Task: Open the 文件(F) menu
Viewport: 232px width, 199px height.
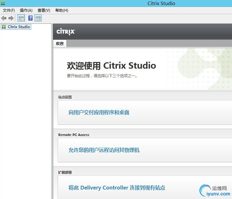Action: [9, 10]
